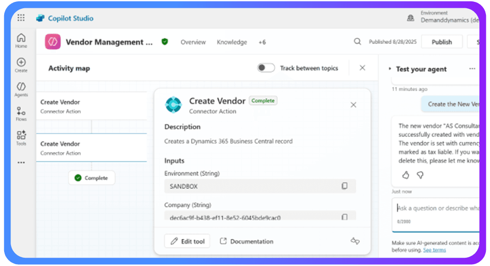Click the SANDBOX environment field
The width and height of the screenshot is (490, 266).
point(260,186)
